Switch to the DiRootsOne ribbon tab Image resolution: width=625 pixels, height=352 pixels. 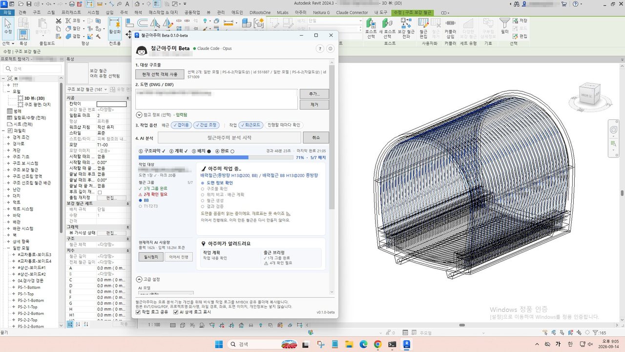coord(260,12)
